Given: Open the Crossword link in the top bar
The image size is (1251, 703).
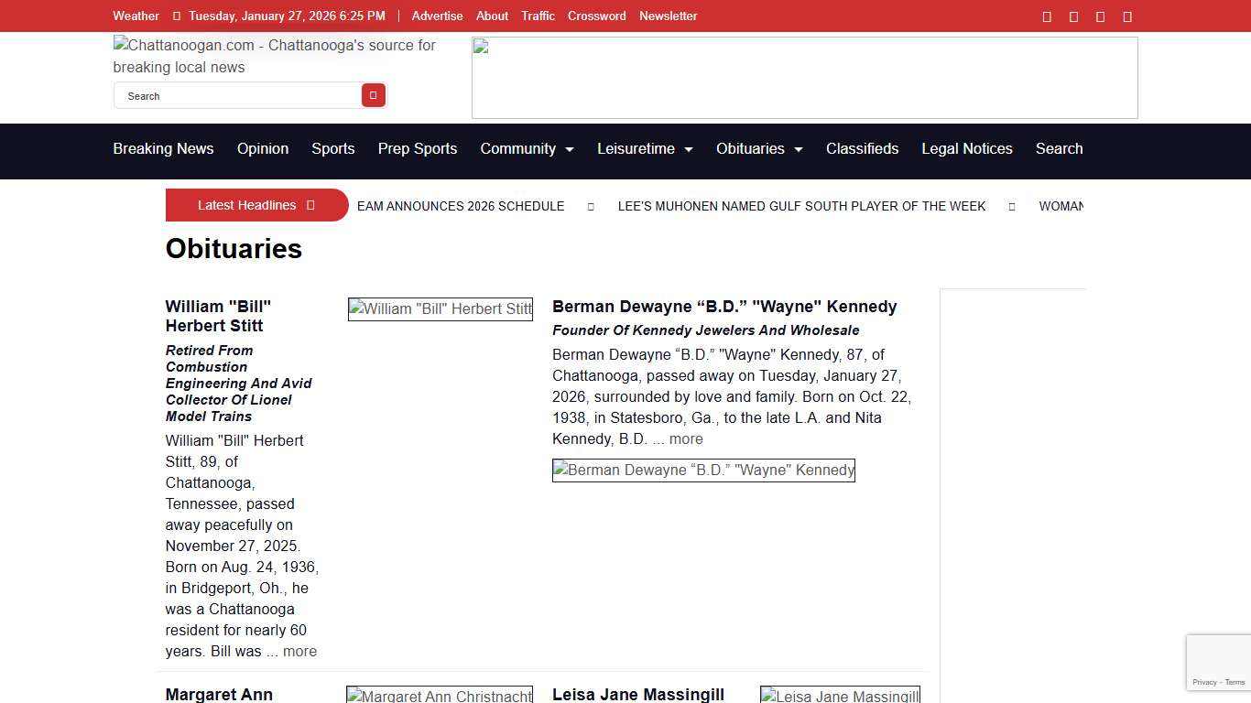Looking at the screenshot, I should coord(596,16).
